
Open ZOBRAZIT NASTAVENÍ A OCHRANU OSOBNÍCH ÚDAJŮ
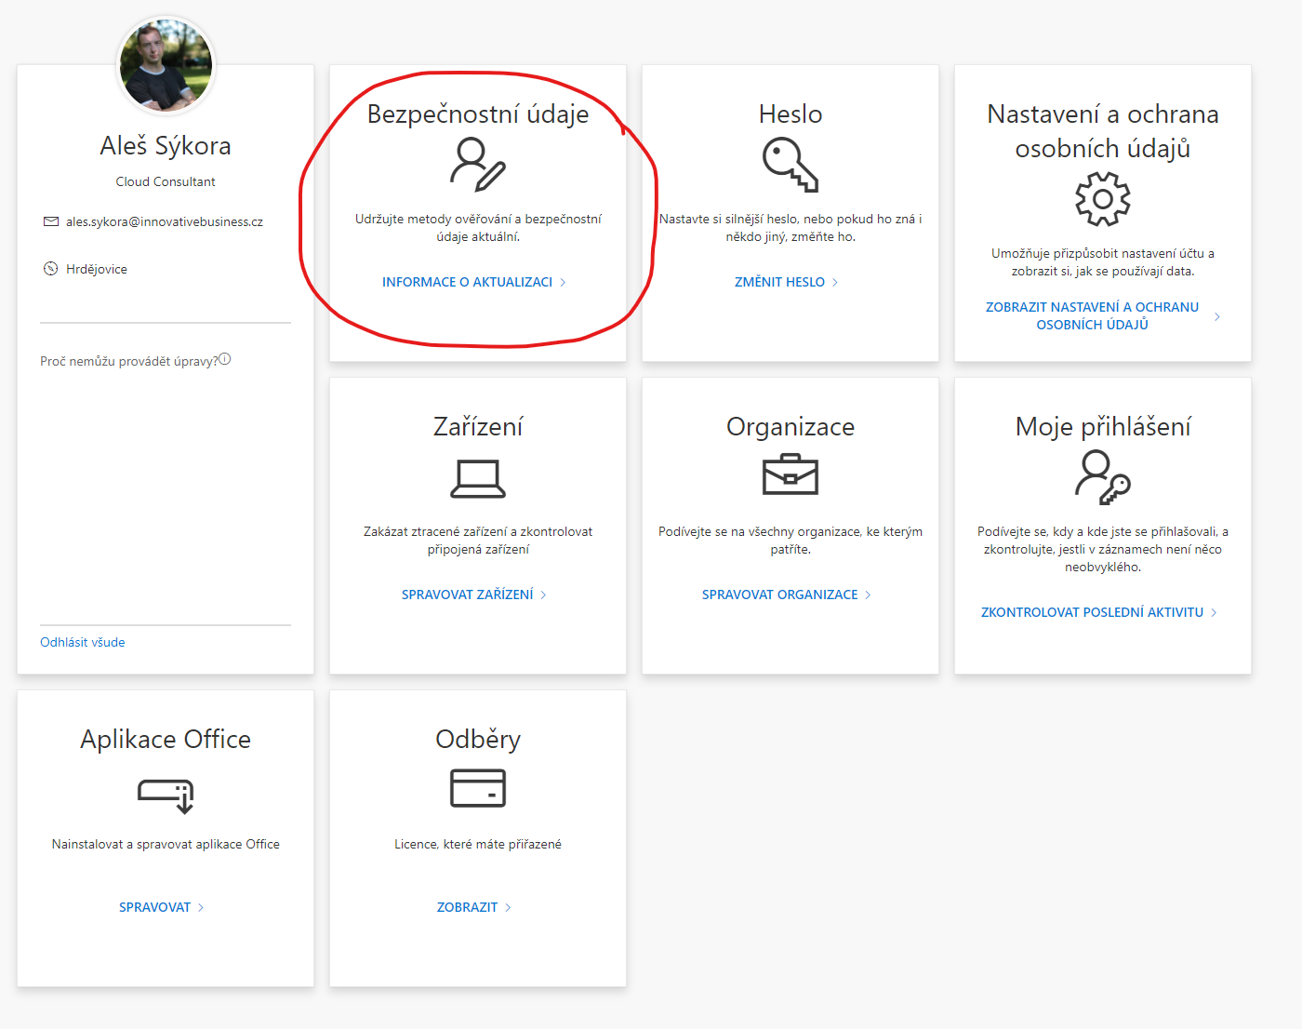pyautogui.click(x=1092, y=315)
